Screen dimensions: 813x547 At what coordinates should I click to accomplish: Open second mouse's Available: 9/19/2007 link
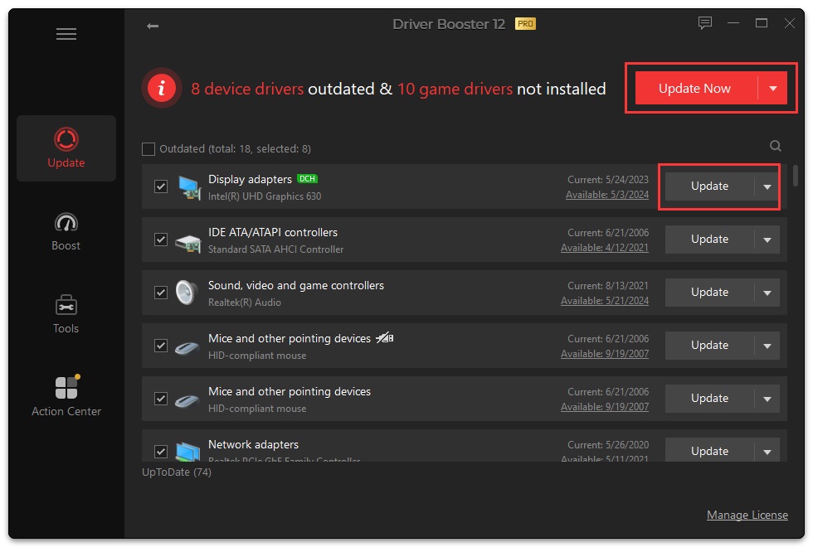tap(605, 407)
